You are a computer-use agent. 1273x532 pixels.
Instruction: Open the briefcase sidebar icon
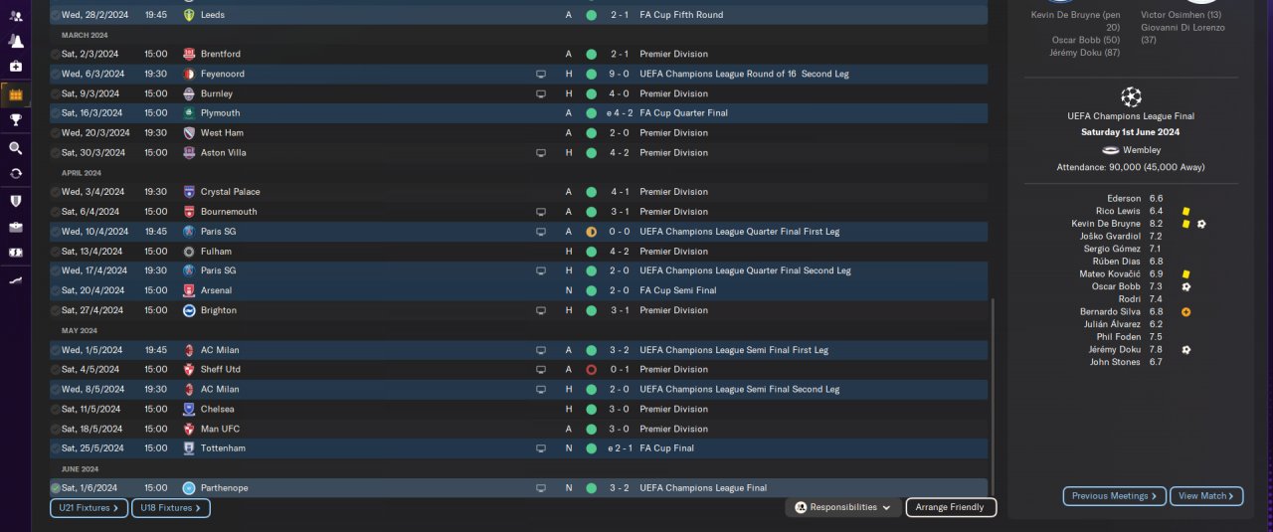coord(15,227)
